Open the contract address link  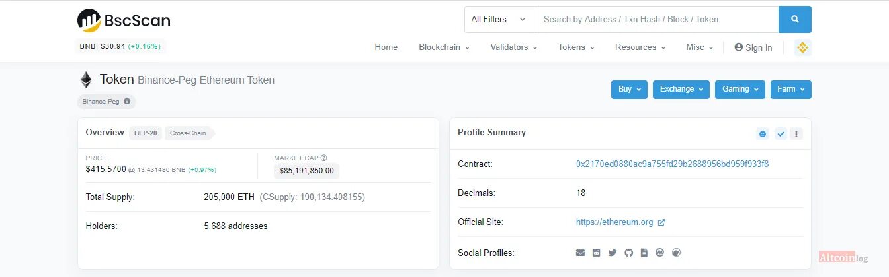(672, 164)
